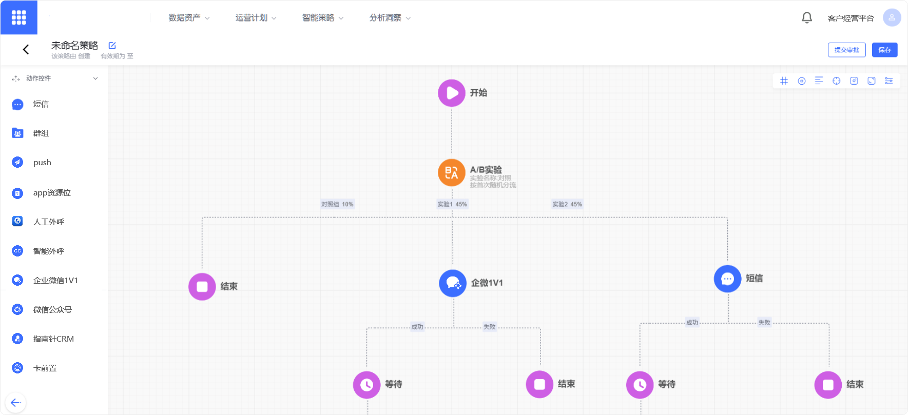This screenshot has height=415, width=908.
Task: Click the crosshair center icon in canvas toolbar
Action: pos(837,81)
